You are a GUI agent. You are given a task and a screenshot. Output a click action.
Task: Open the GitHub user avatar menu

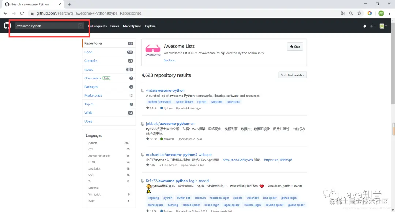coord(383,26)
